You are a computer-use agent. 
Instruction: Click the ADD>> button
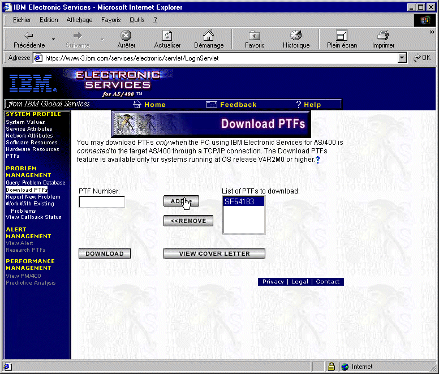click(x=181, y=201)
